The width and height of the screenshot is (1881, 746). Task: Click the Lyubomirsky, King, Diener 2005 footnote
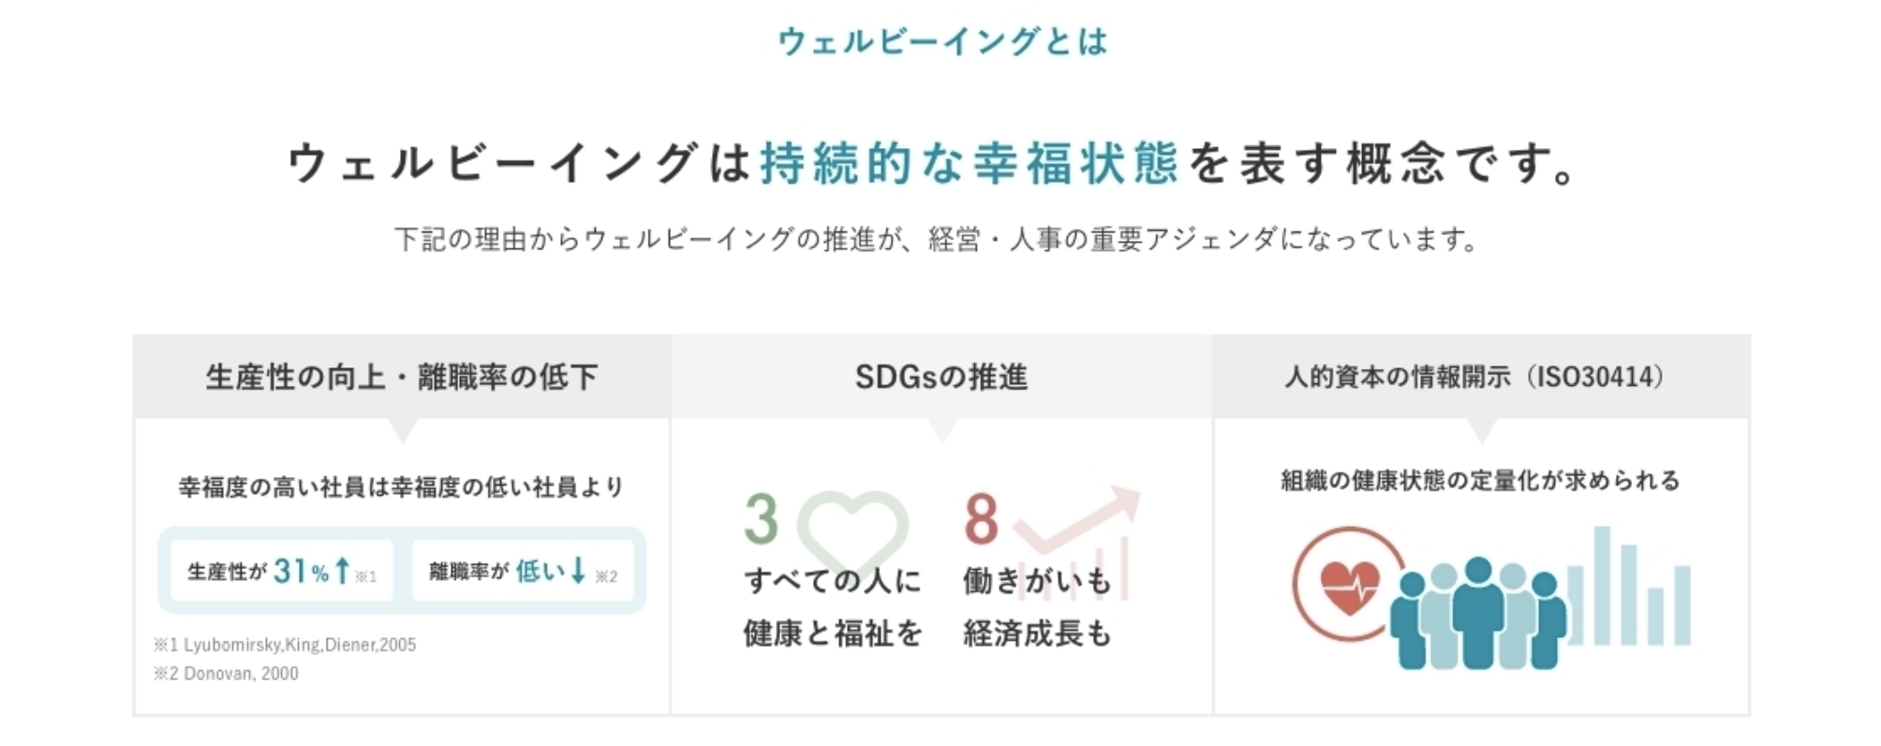[285, 645]
